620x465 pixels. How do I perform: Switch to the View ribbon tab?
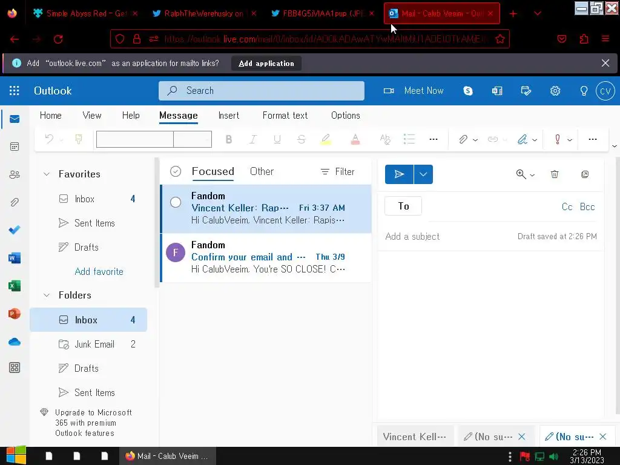[92, 116]
